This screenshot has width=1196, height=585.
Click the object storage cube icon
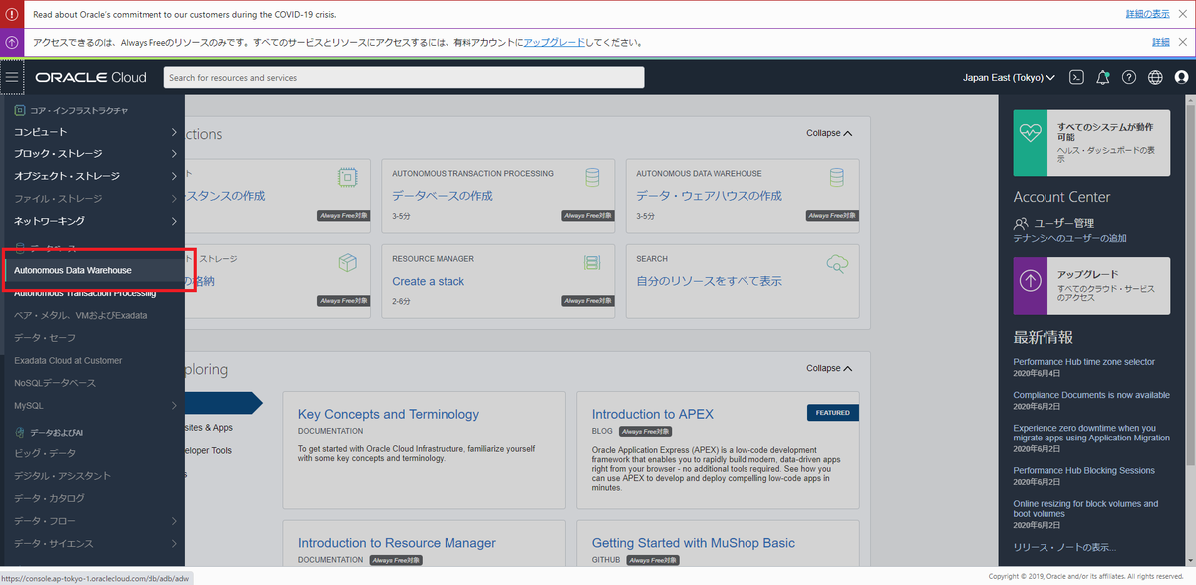(347, 263)
